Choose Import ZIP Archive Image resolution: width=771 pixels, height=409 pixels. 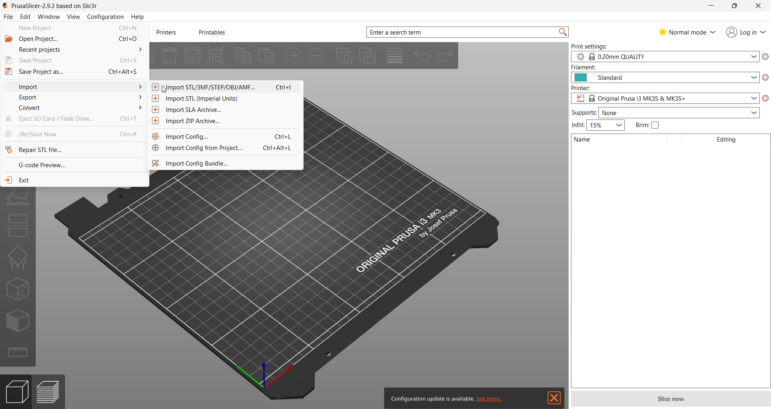point(226,121)
